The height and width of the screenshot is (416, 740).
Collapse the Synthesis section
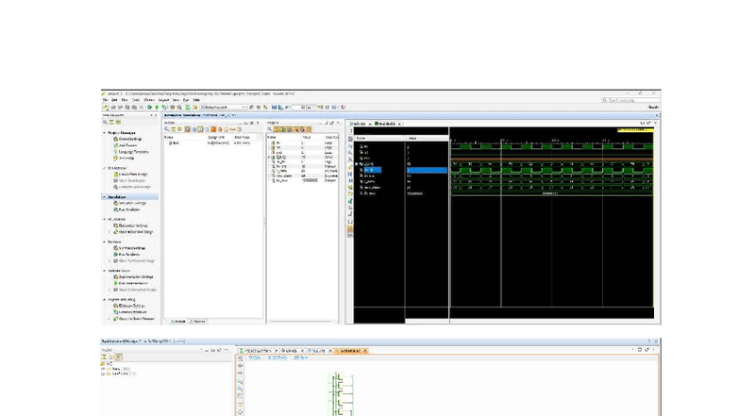tap(104, 241)
